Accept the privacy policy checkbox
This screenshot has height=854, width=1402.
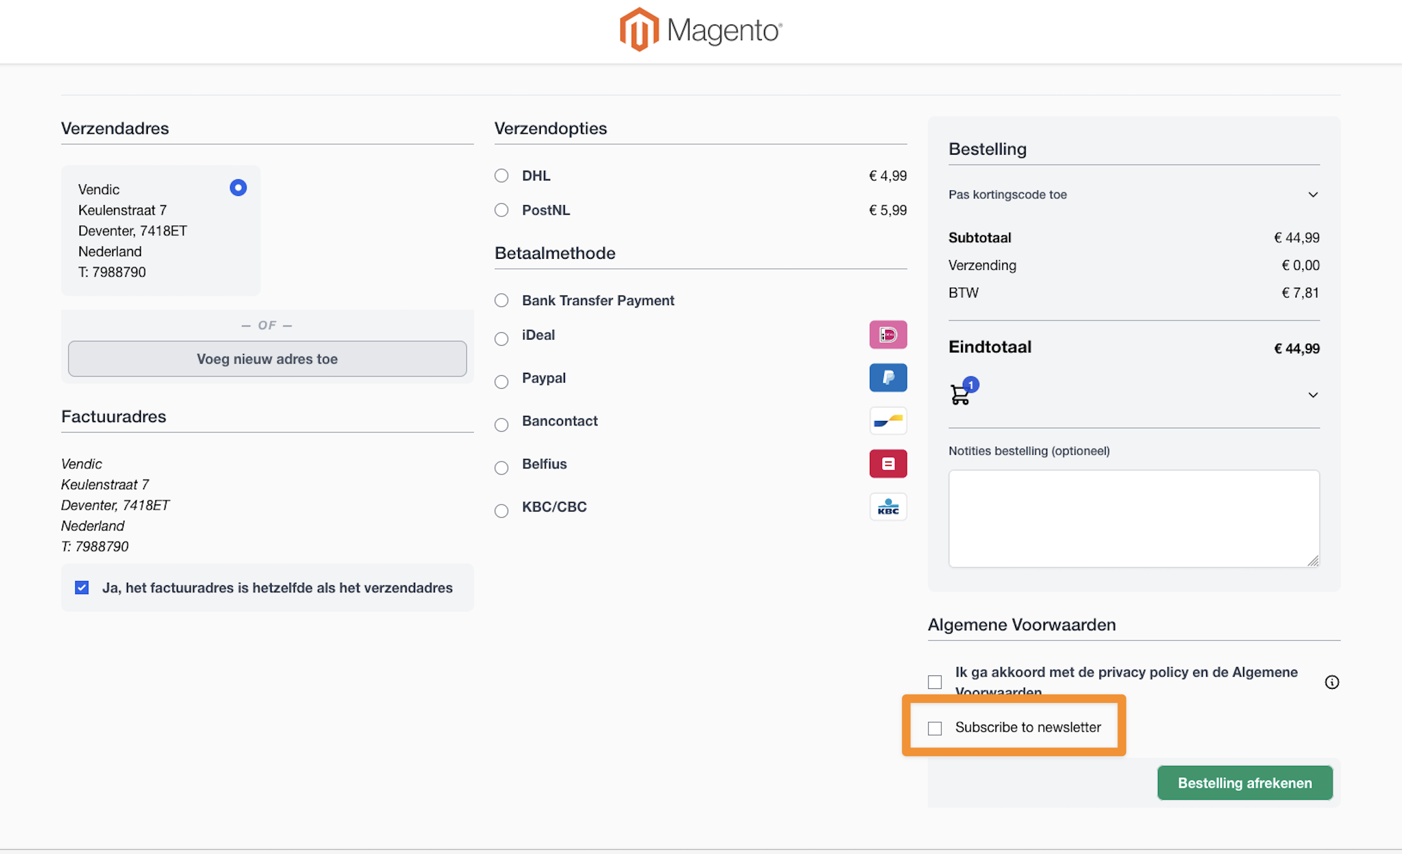click(x=934, y=681)
